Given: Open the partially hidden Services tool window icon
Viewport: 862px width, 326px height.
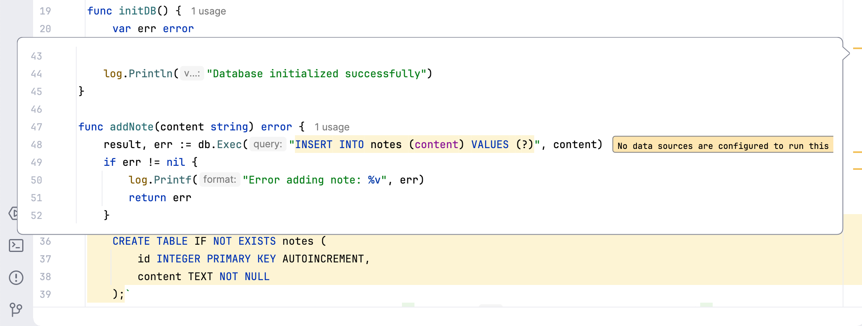Looking at the screenshot, I should point(13,213).
